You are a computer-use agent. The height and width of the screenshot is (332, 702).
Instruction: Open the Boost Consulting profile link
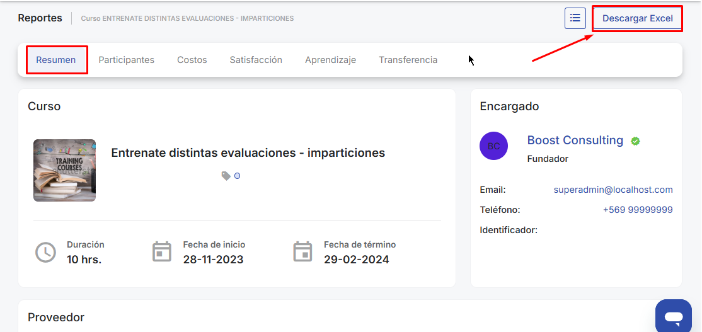click(575, 140)
